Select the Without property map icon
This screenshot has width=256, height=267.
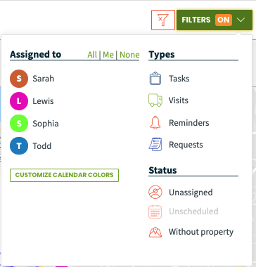click(155, 232)
